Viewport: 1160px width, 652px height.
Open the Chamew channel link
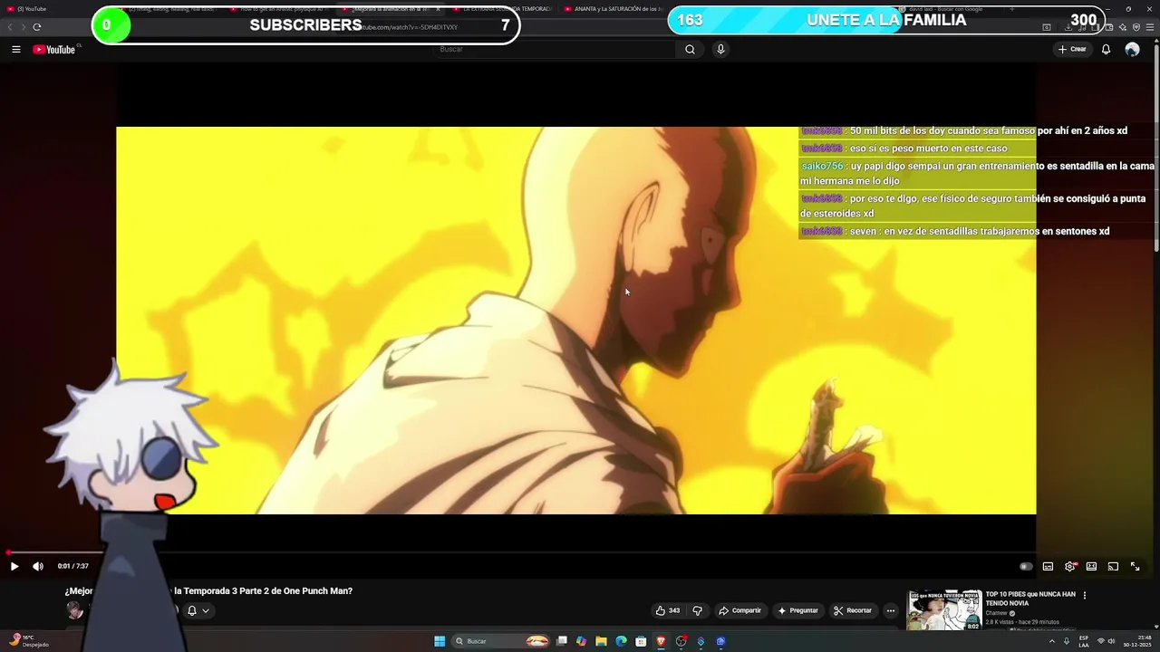997,613
